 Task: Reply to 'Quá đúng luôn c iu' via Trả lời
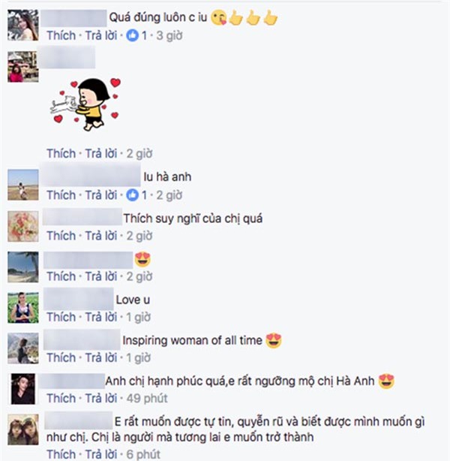pyautogui.click(x=101, y=35)
